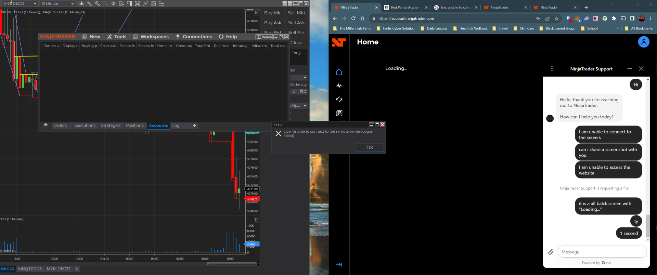Open the Workspaces menu
Image resolution: width=657 pixels, height=275 pixels.
pos(151,37)
